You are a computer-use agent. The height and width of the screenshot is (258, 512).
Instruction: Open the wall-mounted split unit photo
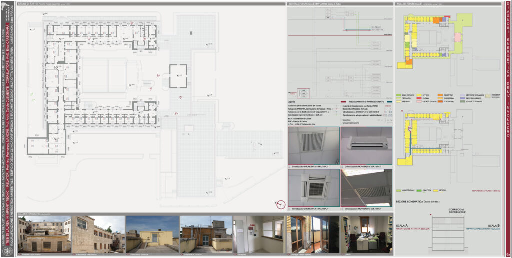click(366, 146)
